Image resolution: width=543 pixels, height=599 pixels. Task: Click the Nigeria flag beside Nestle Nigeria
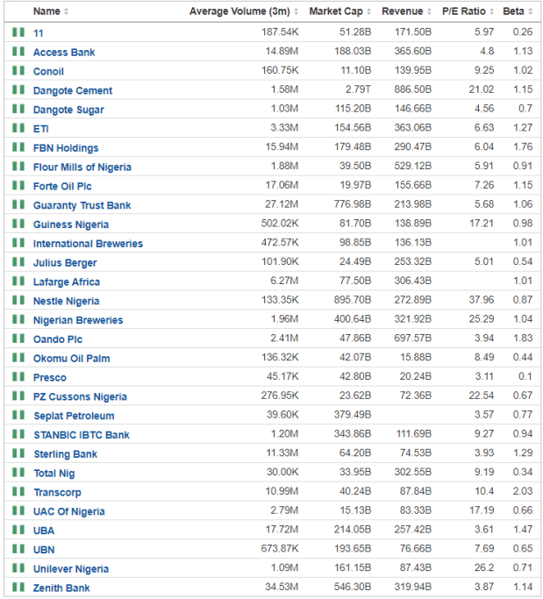(x=18, y=300)
